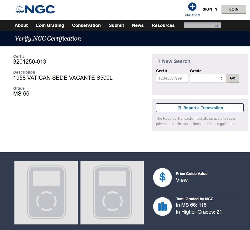Open the Conservation menu
The width and height of the screenshot is (250, 230).
(86, 25)
